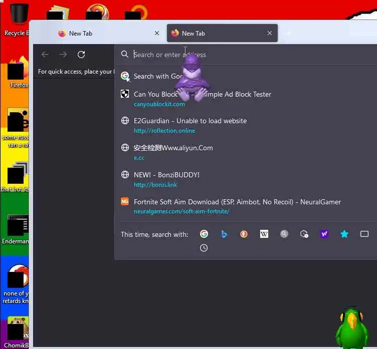This screenshot has height=349, width=377.
Task: Select the active second New Tab
Action: [x=222, y=33]
